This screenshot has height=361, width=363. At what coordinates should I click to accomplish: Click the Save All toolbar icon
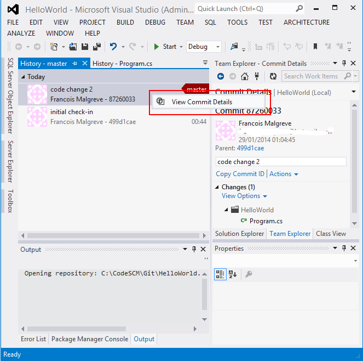pyautogui.click(x=97, y=47)
